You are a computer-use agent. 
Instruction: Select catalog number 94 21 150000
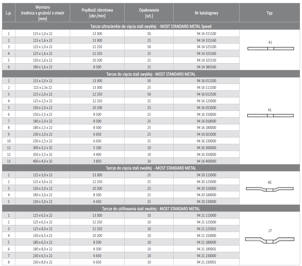click(206, 236)
